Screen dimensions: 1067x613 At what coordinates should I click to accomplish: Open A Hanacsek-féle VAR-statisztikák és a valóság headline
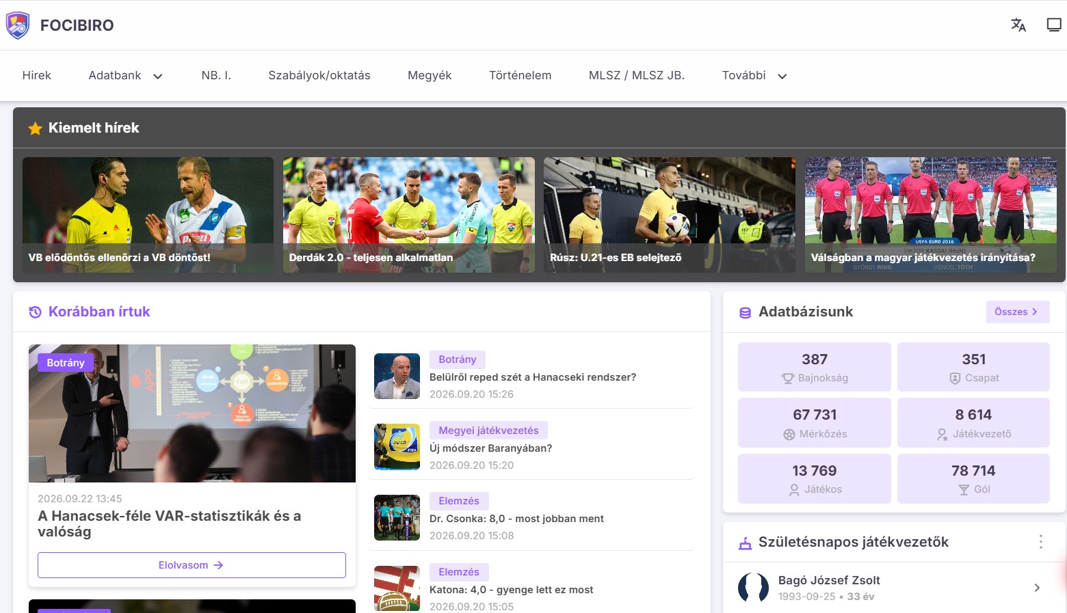point(170,524)
